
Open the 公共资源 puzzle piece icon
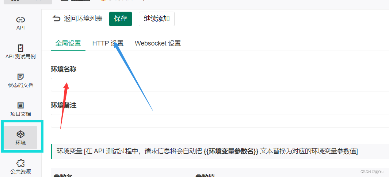(20, 163)
